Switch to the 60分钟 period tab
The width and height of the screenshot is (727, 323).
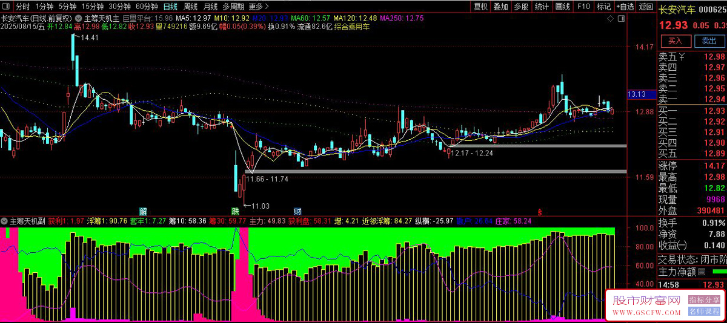(147, 7)
